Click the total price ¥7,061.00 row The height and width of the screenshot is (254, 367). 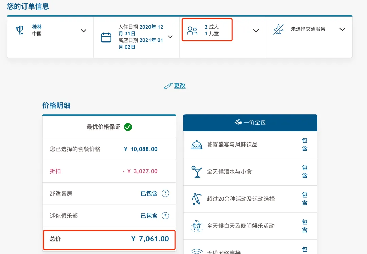109,239
